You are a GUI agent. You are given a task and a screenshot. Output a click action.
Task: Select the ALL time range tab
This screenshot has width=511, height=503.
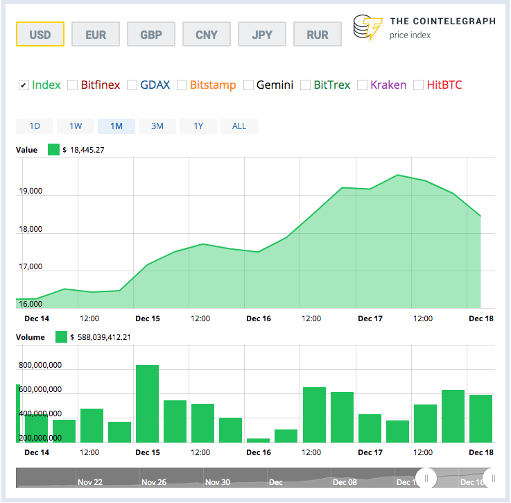[239, 126]
